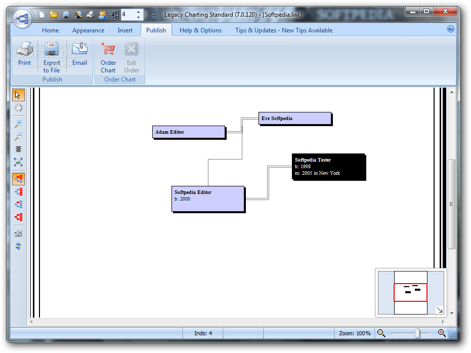Click the New chart icon in quick access toolbar

[42, 14]
